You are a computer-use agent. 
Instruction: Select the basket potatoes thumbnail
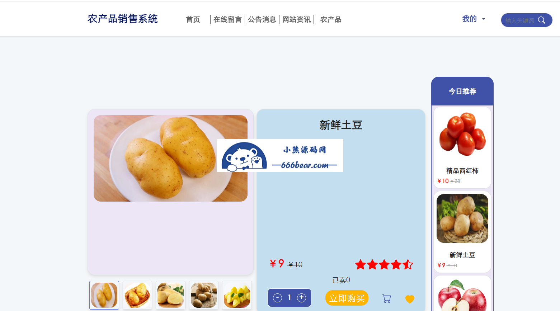[x=137, y=295]
